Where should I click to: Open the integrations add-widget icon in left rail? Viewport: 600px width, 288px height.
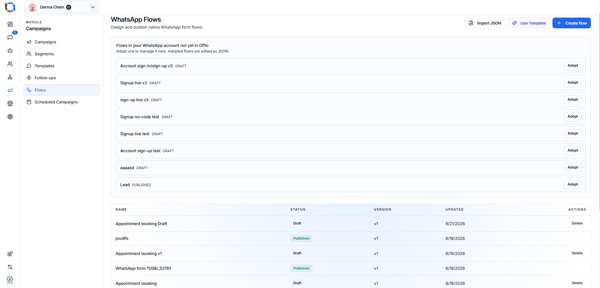pos(10,254)
